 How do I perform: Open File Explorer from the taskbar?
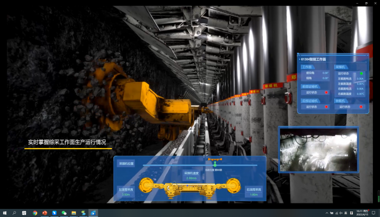coord(74,213)
